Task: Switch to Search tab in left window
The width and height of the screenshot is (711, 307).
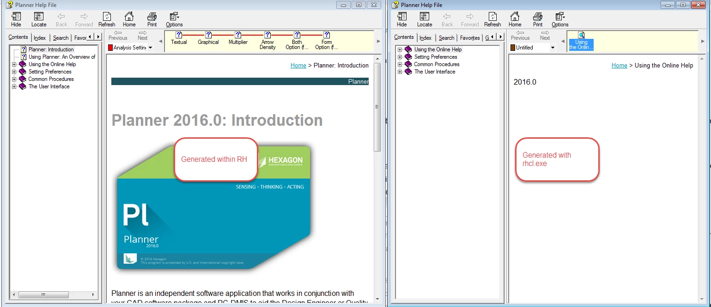Action: (x=61, y=38)
